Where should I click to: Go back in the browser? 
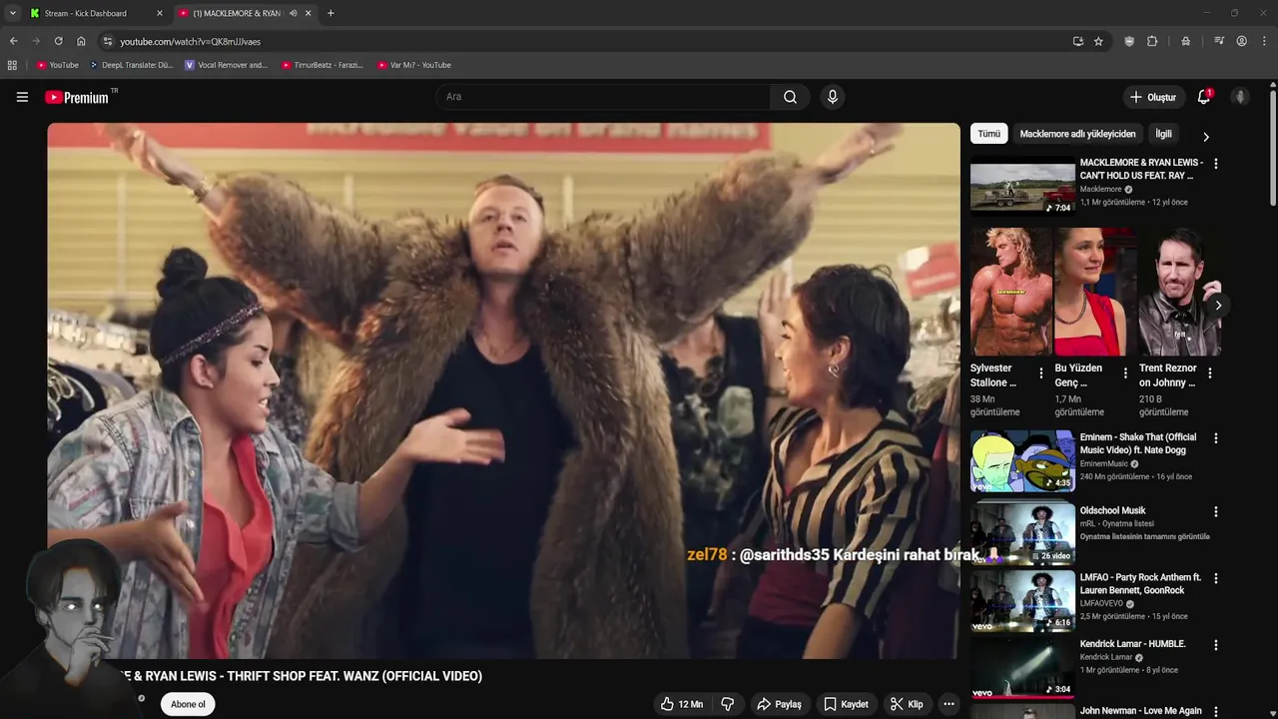tap(13, 41)
